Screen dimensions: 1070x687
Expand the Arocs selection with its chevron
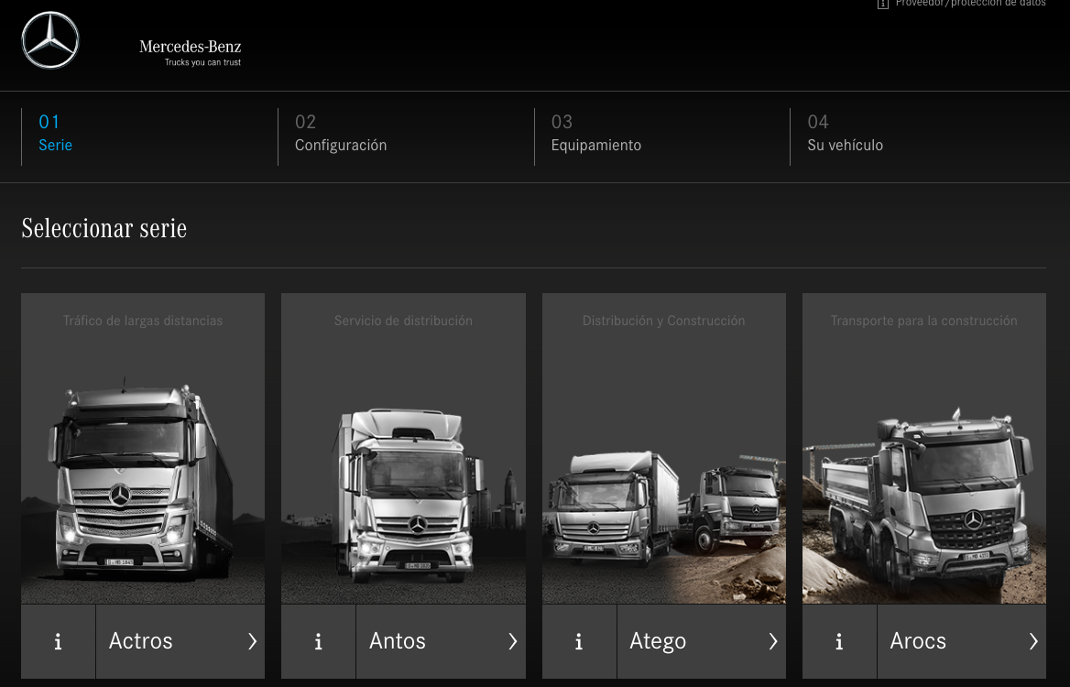point(1033,641)
